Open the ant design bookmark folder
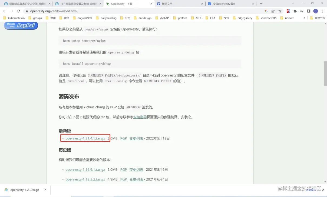The height and width of the screenshot is (197, 327). 143,18
